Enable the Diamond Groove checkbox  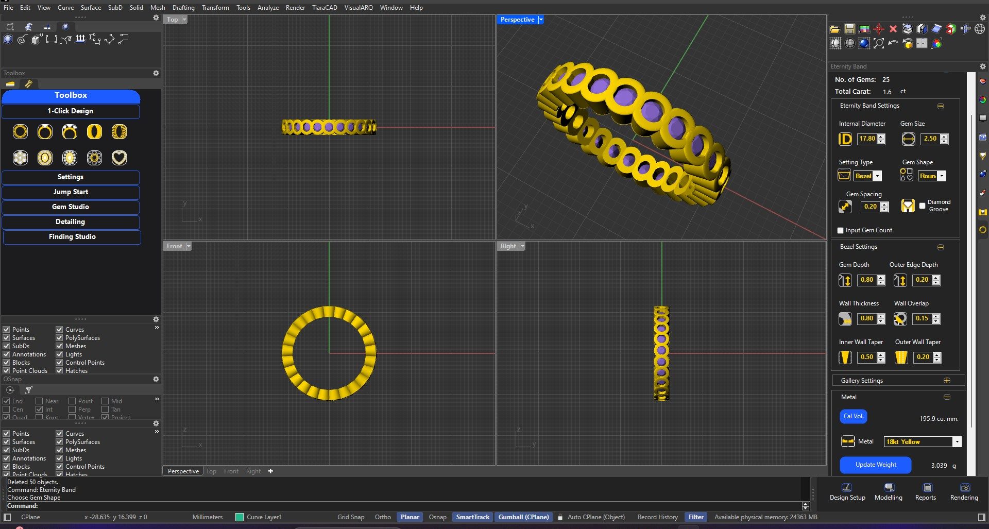coord(922,206)
